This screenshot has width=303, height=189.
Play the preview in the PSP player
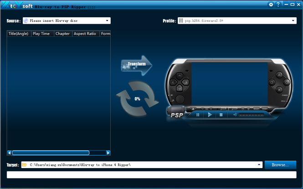point(210,115)
